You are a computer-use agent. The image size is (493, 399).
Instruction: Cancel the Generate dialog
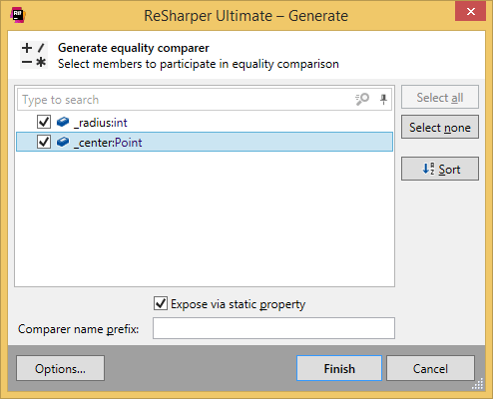(430, 368)
